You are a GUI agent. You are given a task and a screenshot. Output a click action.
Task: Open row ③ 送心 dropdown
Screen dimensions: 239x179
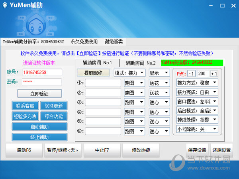159,102
